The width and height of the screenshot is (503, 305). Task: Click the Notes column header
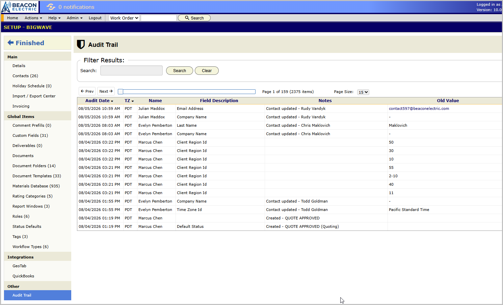(325, 100)
